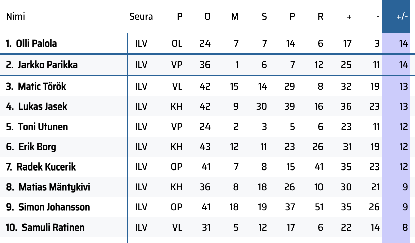Open Matias Mäntykivi's profile
The image size is (415, 243).
[x=54, y=187]
